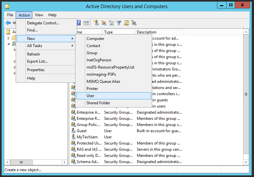The width and height of the screenshot is (254, 177).
Task: Click Find objects magnifier toolbar icon
Action: 126,23
